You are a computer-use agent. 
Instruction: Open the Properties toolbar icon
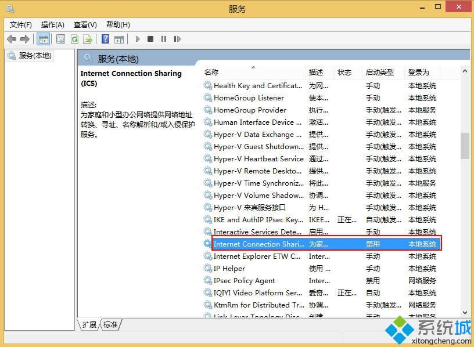click(x=61, y=39)
